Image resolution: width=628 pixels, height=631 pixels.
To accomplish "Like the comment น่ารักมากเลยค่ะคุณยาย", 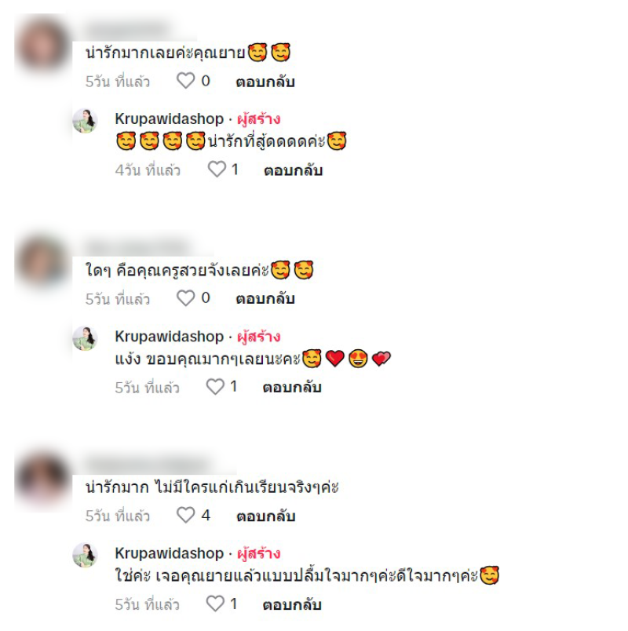I will [185, 81].
